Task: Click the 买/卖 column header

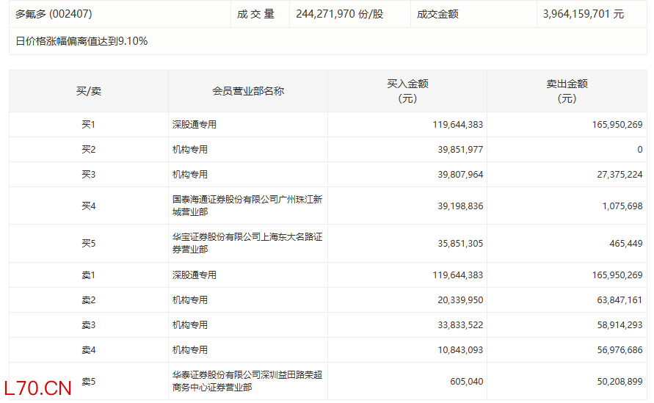Action: tap(89, 91)
